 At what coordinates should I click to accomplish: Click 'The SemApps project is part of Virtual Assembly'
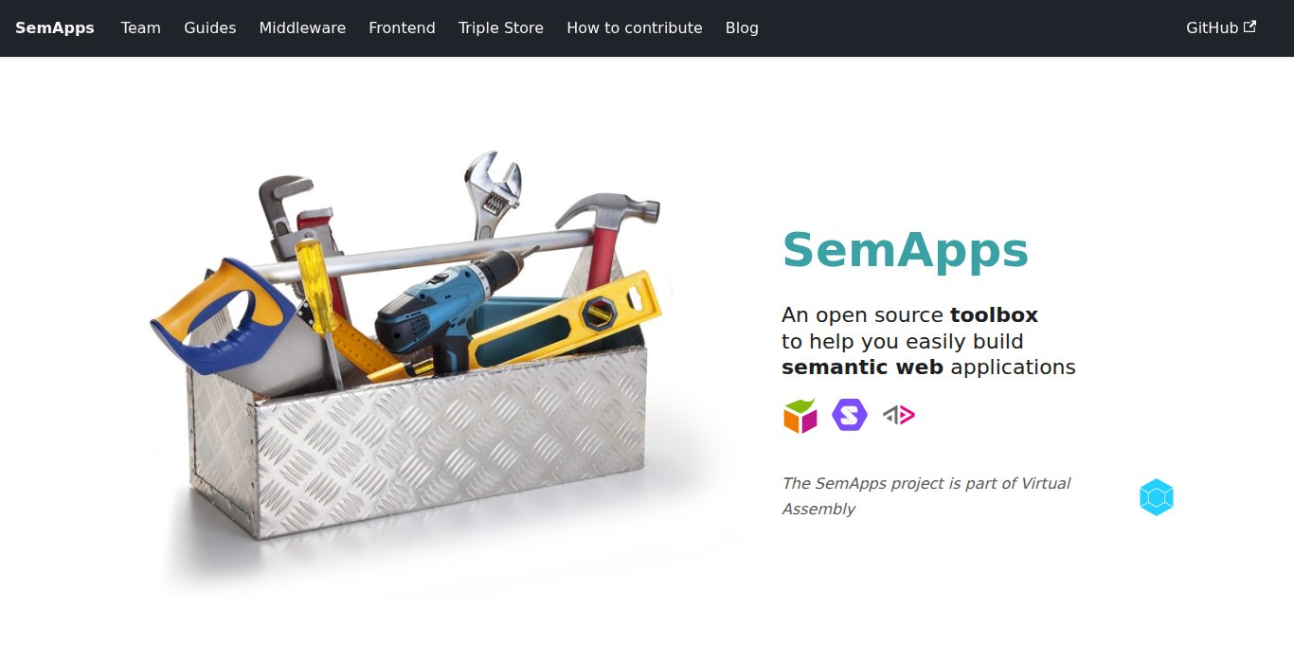(926, 496)
